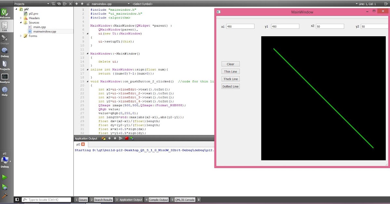Screen dimensions: 390x204
Task: Select the pl2 tab in Application Output
Action: (x=79, y=144)
